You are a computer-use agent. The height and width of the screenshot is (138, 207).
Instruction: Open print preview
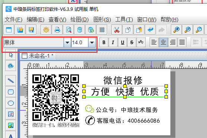click(x=69, y=30)
